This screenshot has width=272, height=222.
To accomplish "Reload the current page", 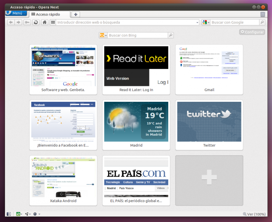I will (x=36, y=22).
